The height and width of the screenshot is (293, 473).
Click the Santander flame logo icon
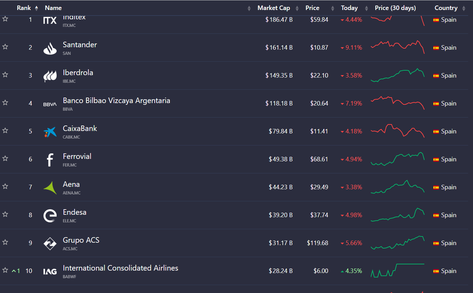pyautogui.click(x=50, y=48)
